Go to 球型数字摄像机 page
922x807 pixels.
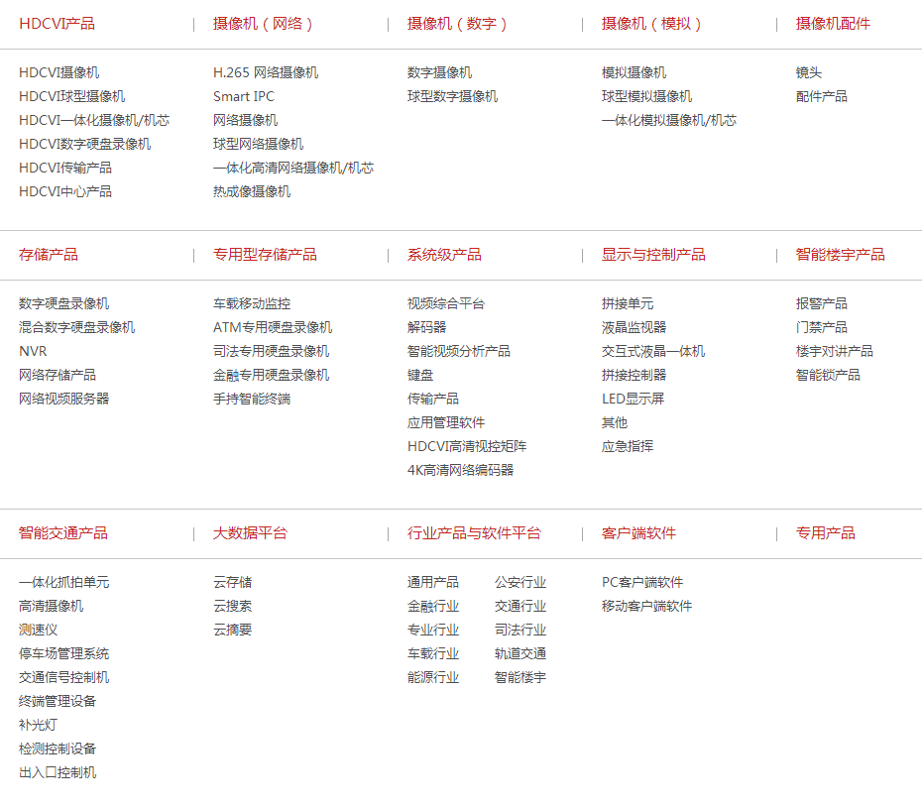point(452,96)
